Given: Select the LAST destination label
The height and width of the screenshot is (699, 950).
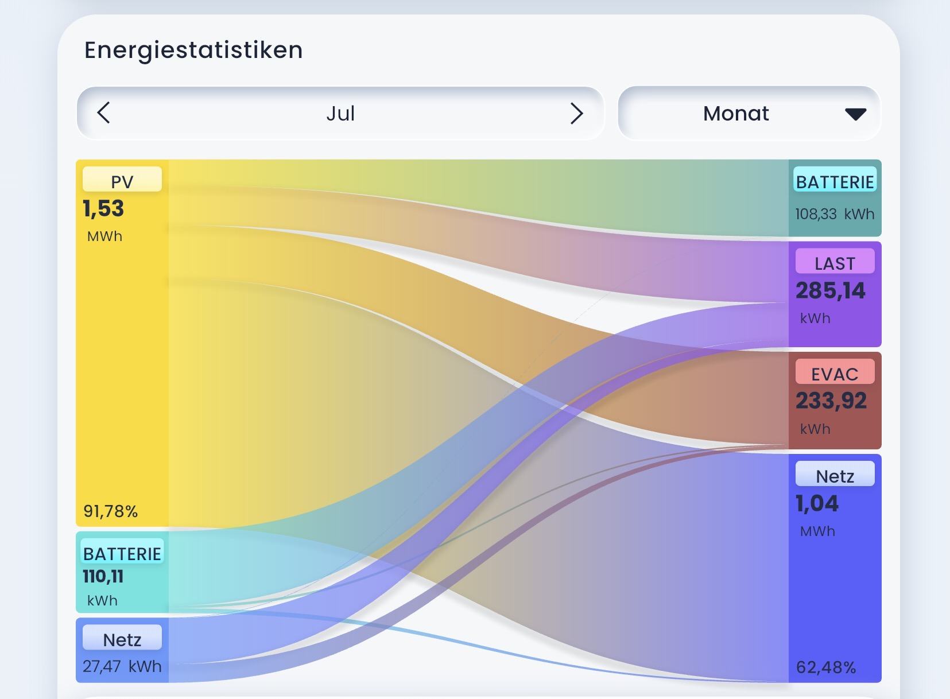Looking at the screenshot, I should coord(835,262).
